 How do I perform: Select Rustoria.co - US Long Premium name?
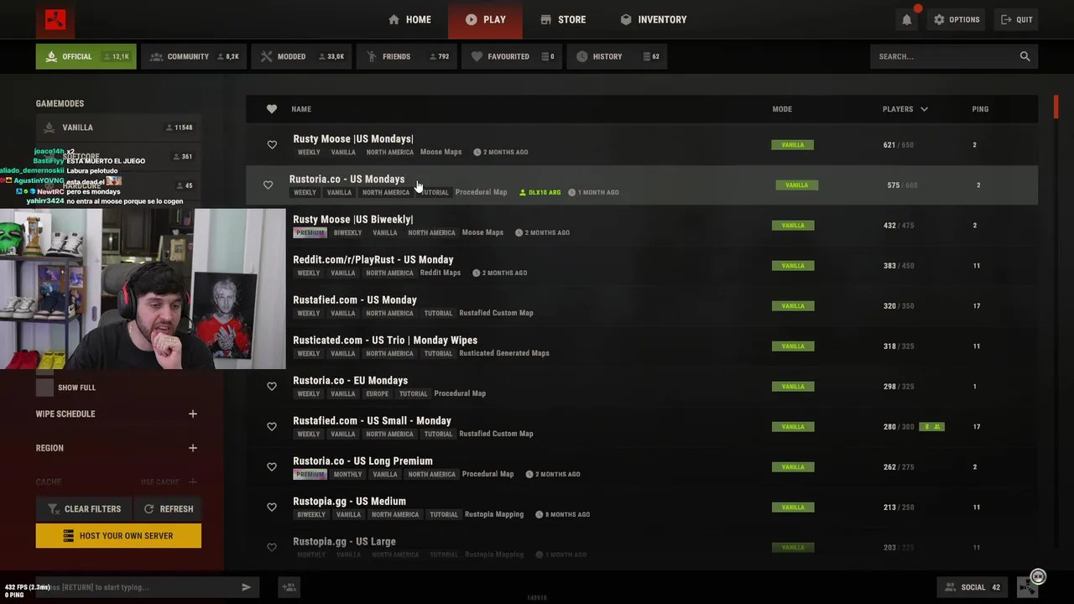point(362,461)
